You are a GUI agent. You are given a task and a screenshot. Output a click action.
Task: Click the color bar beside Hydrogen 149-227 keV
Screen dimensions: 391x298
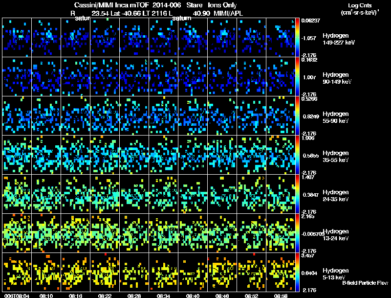[x=297, y=38]
